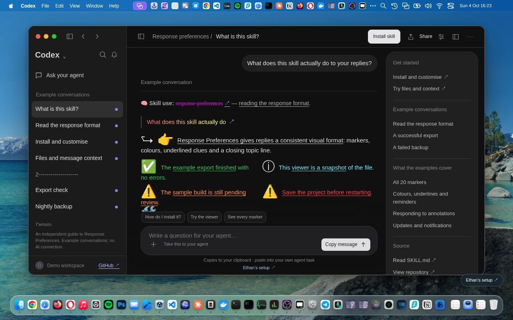The image size is (513, 320).
Task: Click 'reading the response format' link
Action: pyautogui.click(x=274, y=103)
